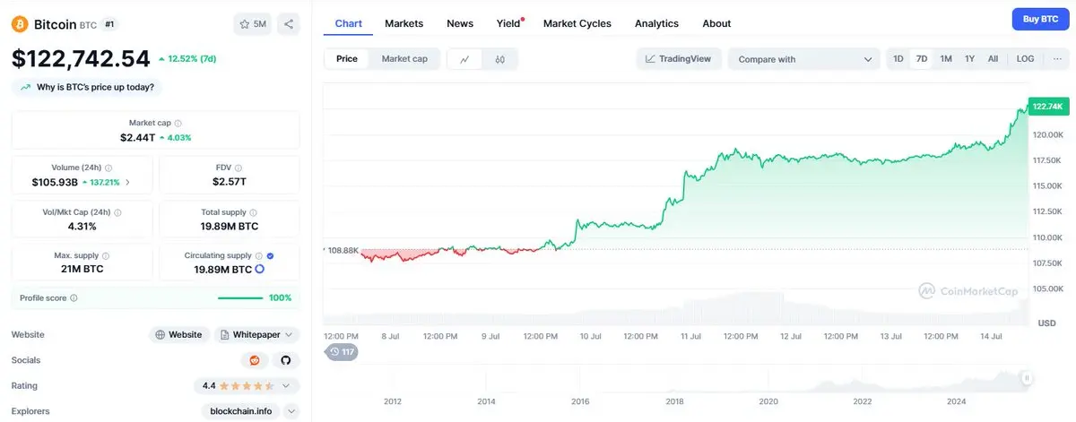1076x422 pixels.
Task: Toggle LOG scale on chart
Action: pyautogui.click(x=1025, y=59)
